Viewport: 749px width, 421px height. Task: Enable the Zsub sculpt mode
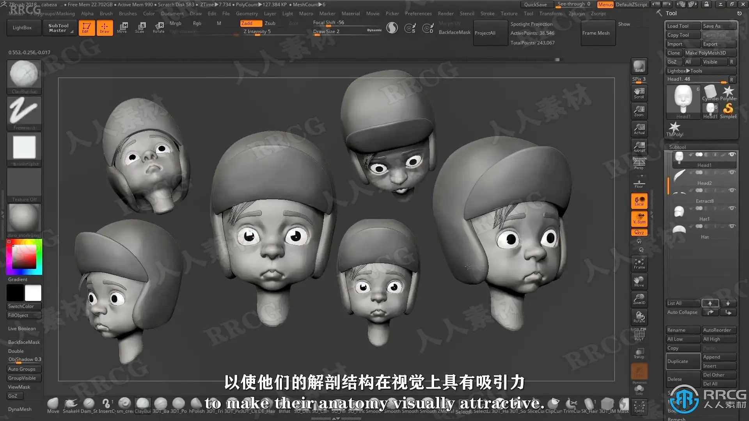270,23
